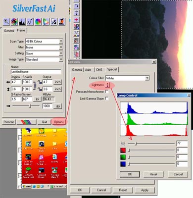
Task: Open the gradation curves icon
Action: pos(30,22)
